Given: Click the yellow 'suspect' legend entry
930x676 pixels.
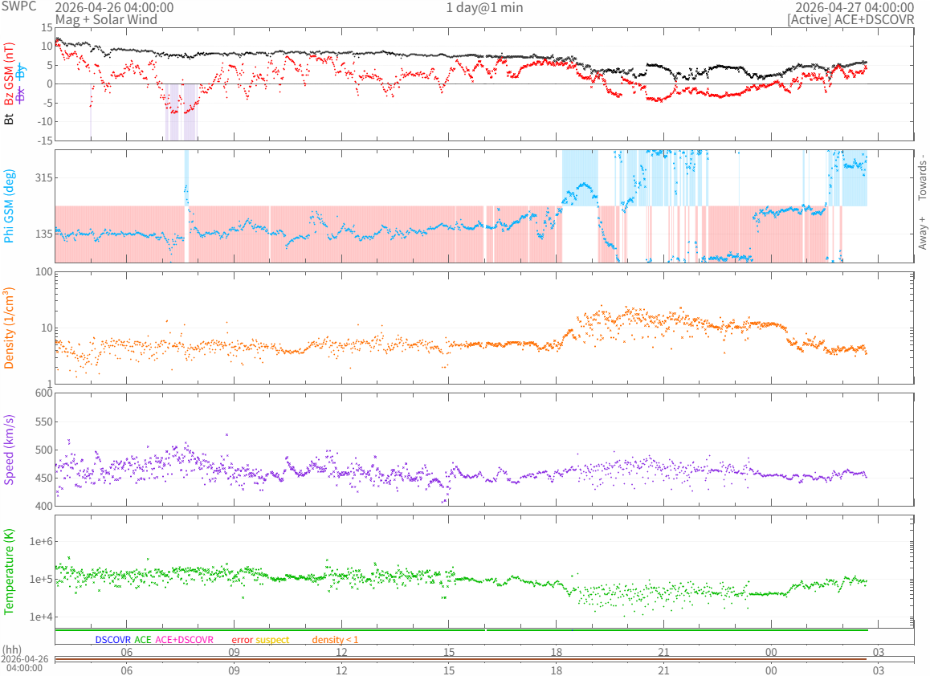Looking at the screenshot, I should 272,640.
